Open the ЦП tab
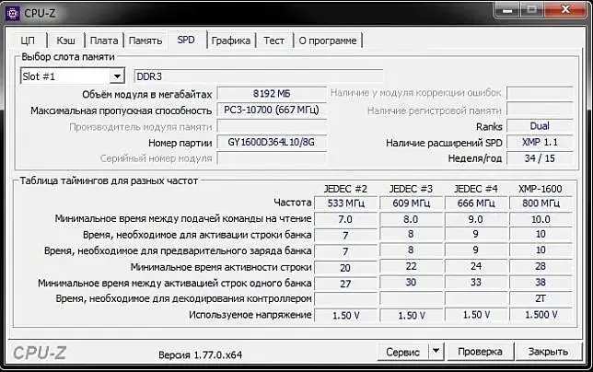Viewport: 593px width, 372px height. point(28,41)
